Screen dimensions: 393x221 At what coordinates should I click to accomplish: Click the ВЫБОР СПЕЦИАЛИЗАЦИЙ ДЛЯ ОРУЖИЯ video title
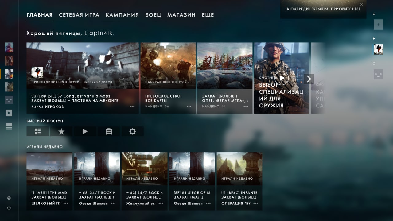click(281, 95)
